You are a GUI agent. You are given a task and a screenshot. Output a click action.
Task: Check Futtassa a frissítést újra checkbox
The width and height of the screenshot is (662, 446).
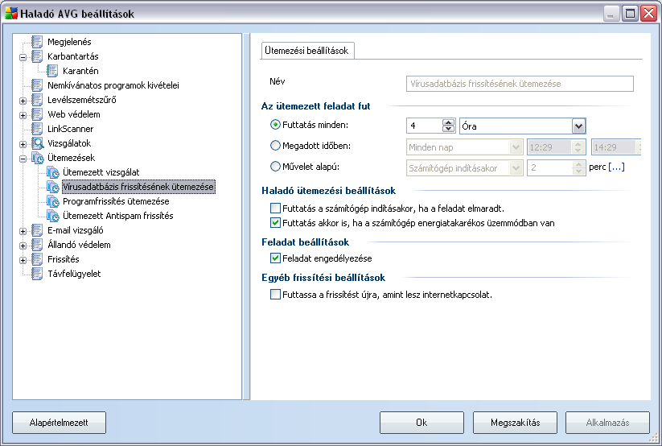[275, 294]
